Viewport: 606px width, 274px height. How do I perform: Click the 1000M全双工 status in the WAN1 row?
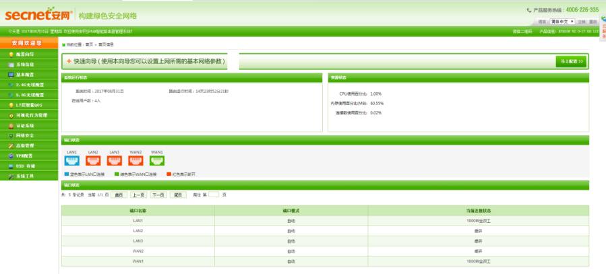479,261
